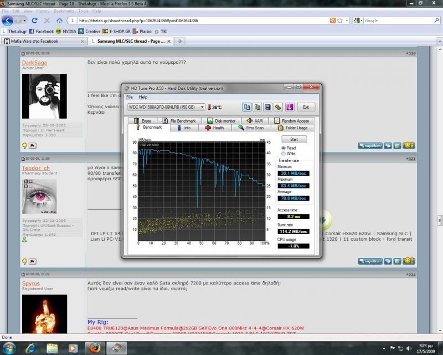This screenshot has width=443, height=355.
Task: Click the Exit button in HD Tune
Action: coord(306,107)
